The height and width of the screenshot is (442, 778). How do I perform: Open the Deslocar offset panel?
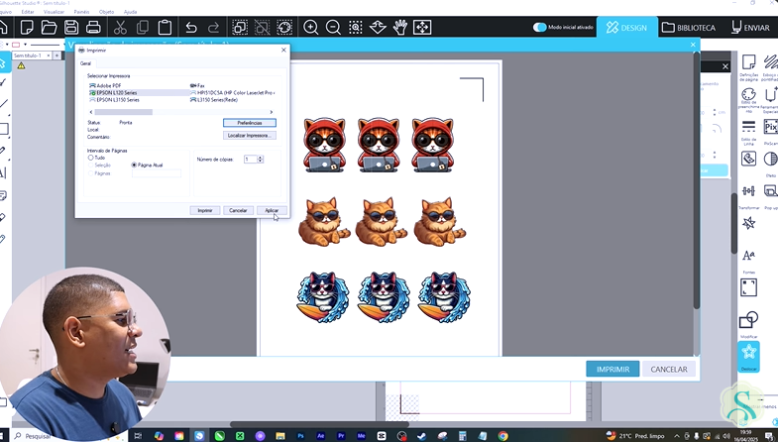[748, 356]
